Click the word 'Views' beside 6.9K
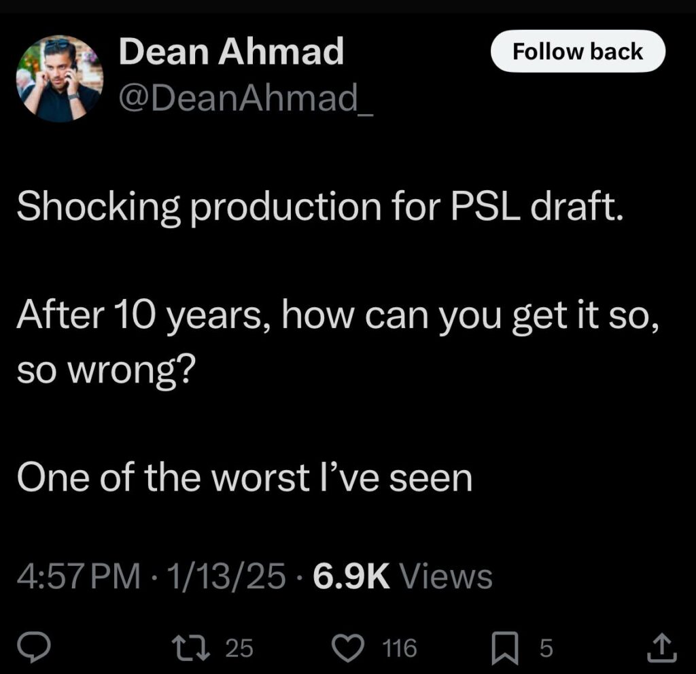 tap(446, 577)
